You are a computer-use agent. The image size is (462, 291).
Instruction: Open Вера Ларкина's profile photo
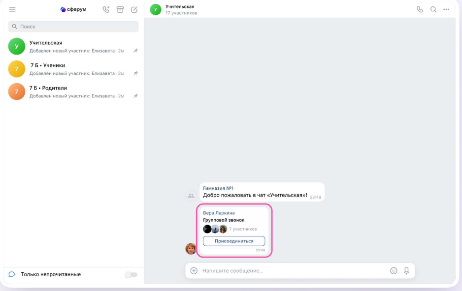pyautogui.click(x=191, y=249)
